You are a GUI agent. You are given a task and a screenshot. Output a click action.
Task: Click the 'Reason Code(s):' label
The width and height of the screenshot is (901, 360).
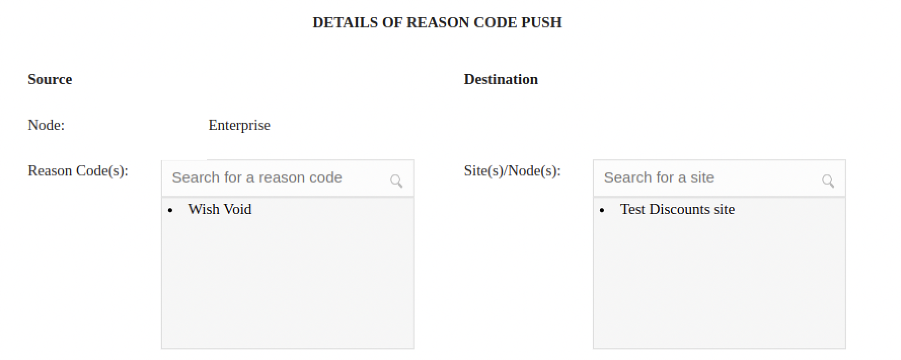[x=78, y=171]
